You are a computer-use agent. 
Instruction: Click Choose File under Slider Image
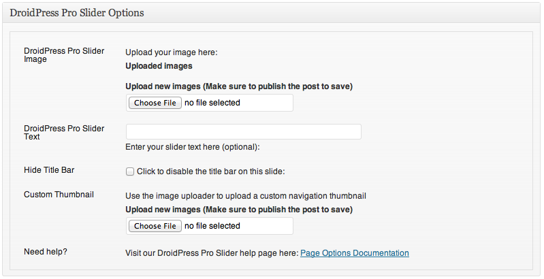tap(155, 103)
